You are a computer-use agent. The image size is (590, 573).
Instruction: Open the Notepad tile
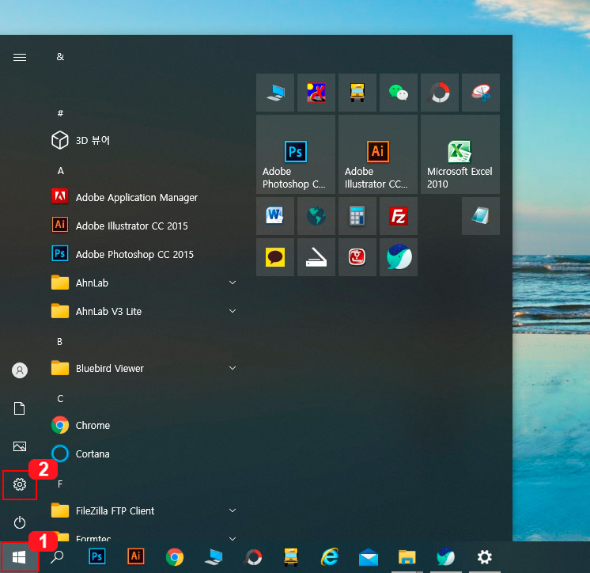coord(481,216)
